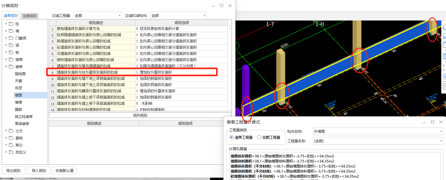
Task: Expand the 梁 tree node arrow
Action: click(x=6, y=45)
